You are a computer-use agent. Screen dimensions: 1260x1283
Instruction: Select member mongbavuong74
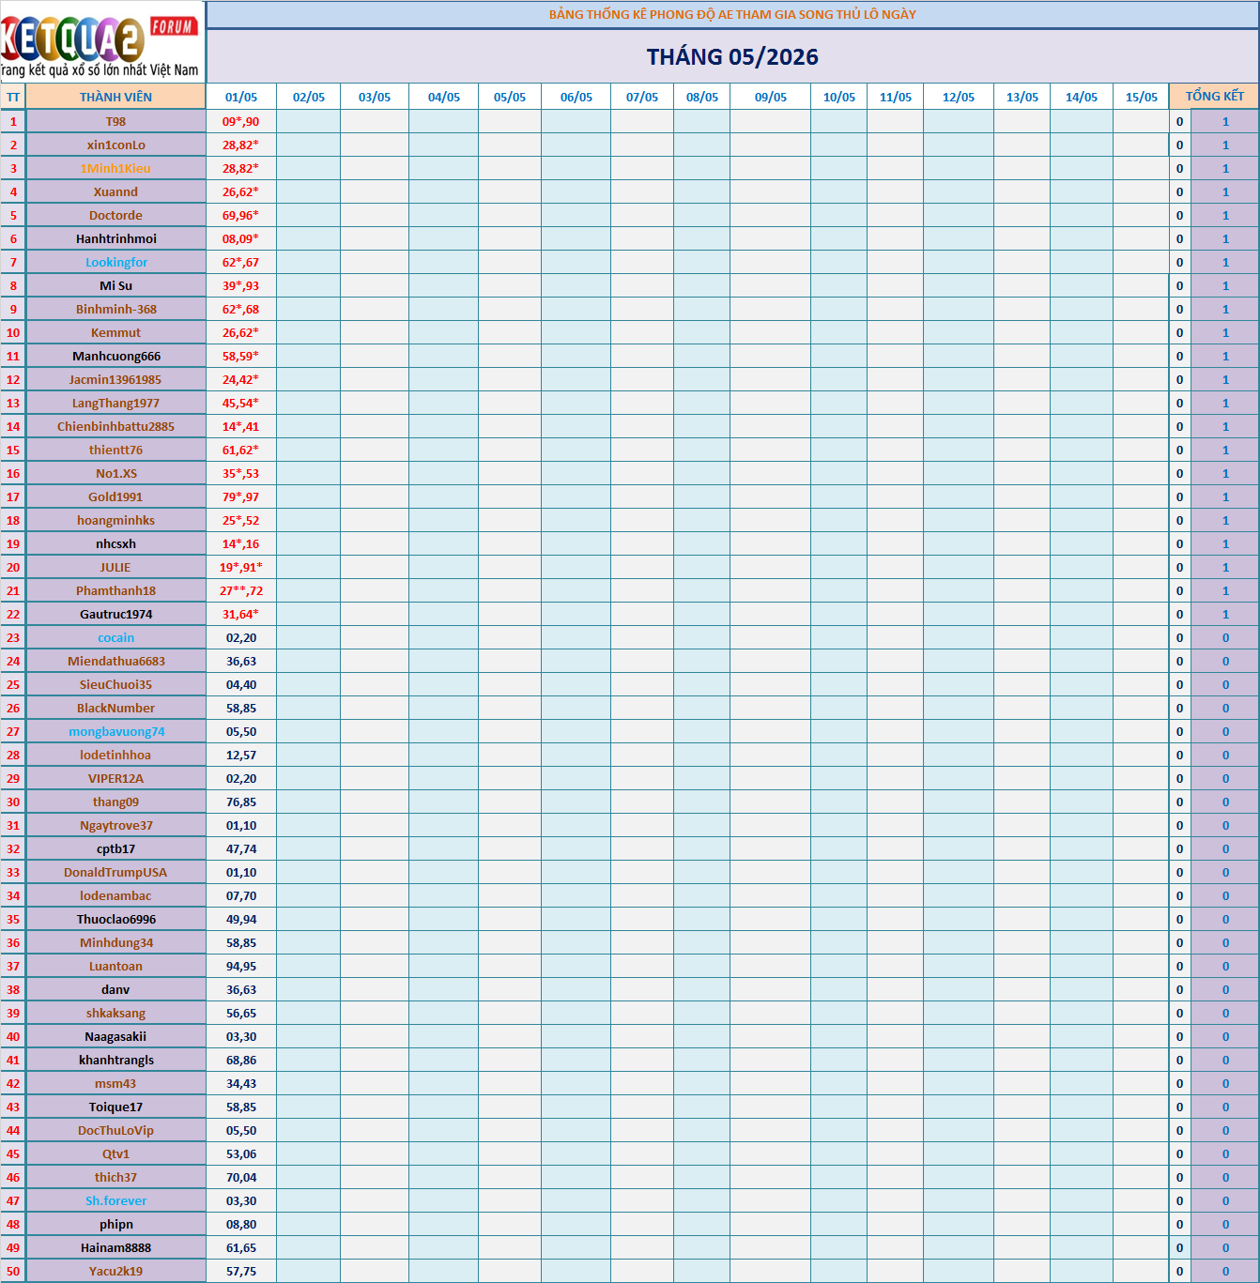[x=115, y=731]
